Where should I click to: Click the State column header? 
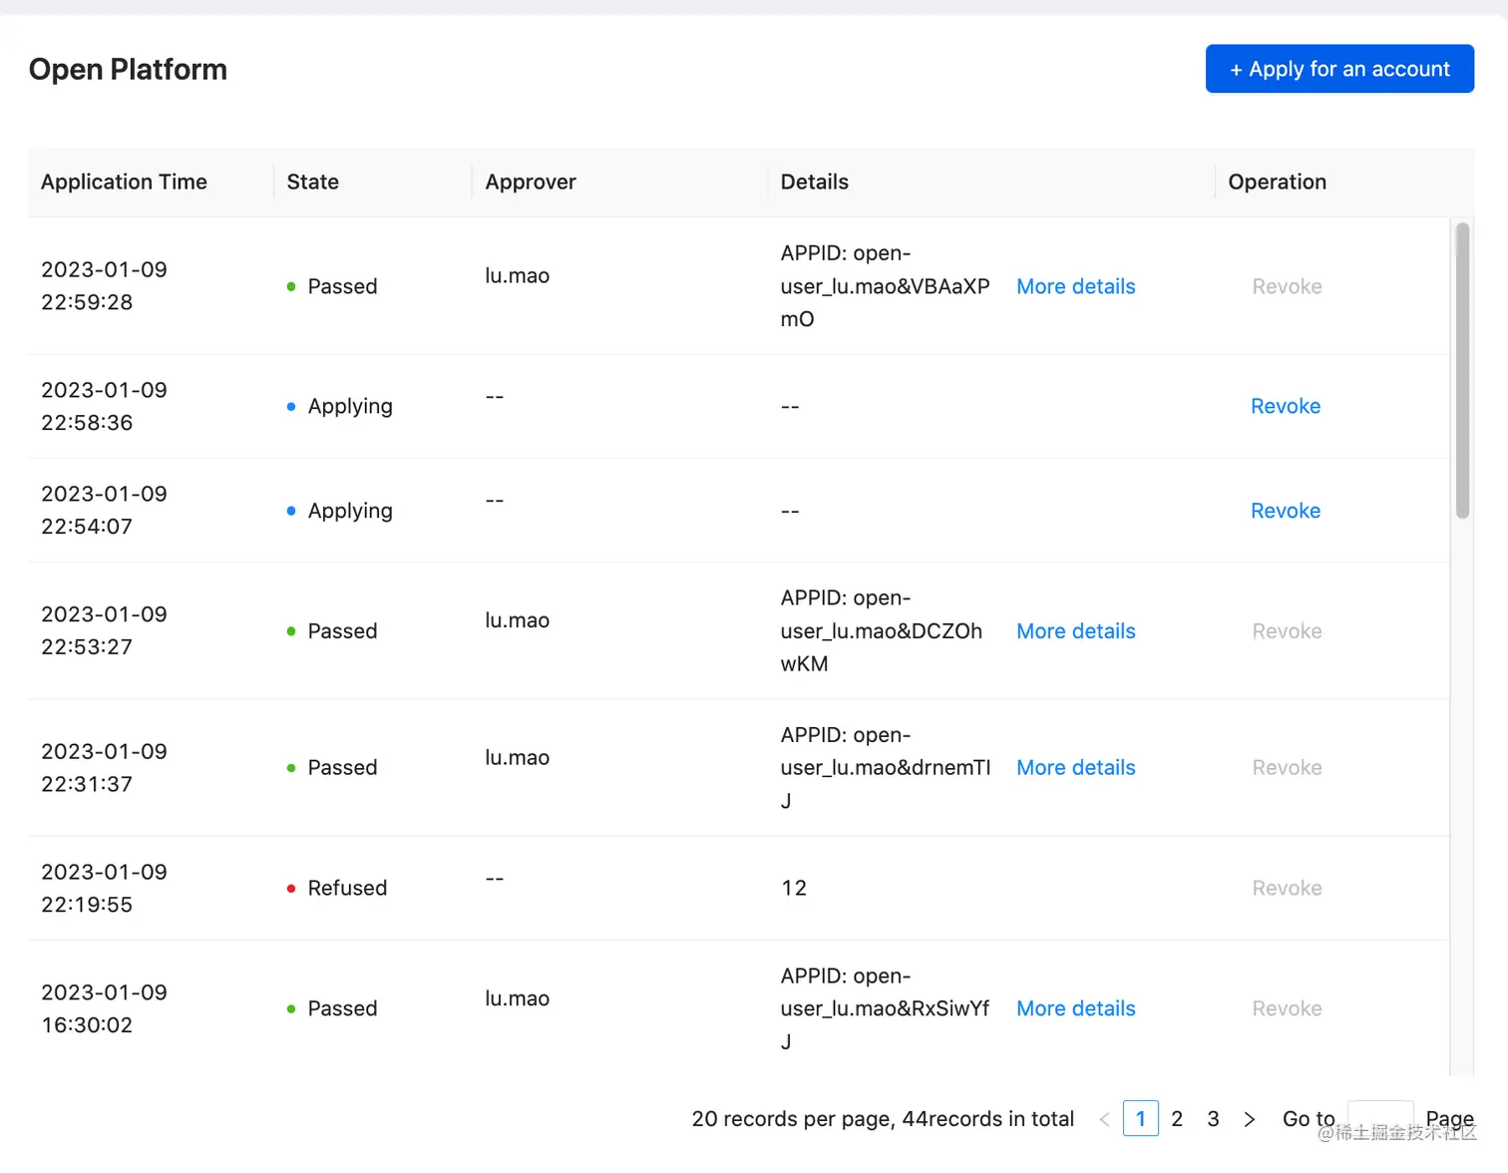pos(312,182)
